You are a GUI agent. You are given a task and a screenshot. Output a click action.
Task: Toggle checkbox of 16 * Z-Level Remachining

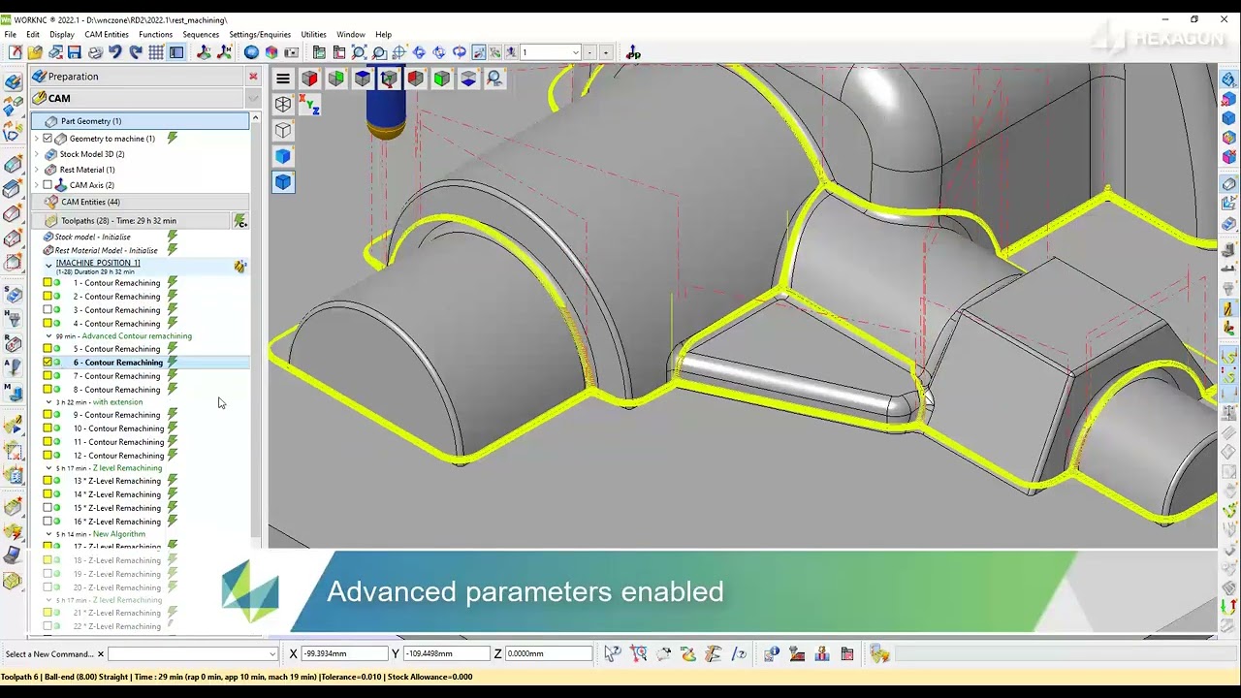coord(48,522)
